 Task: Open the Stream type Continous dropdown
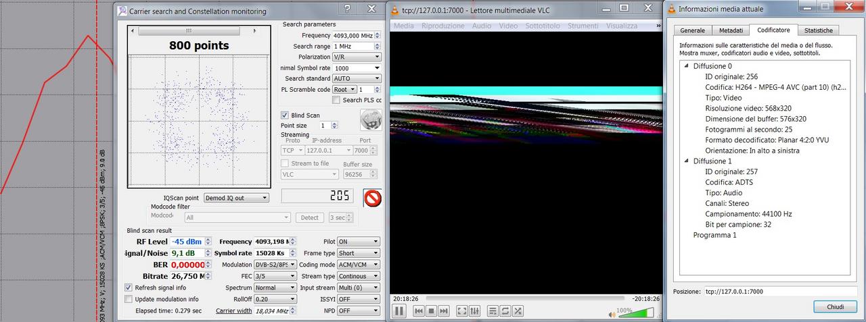click(359, 276)
